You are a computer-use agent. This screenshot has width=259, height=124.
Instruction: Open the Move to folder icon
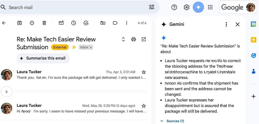tap(103, 23)
